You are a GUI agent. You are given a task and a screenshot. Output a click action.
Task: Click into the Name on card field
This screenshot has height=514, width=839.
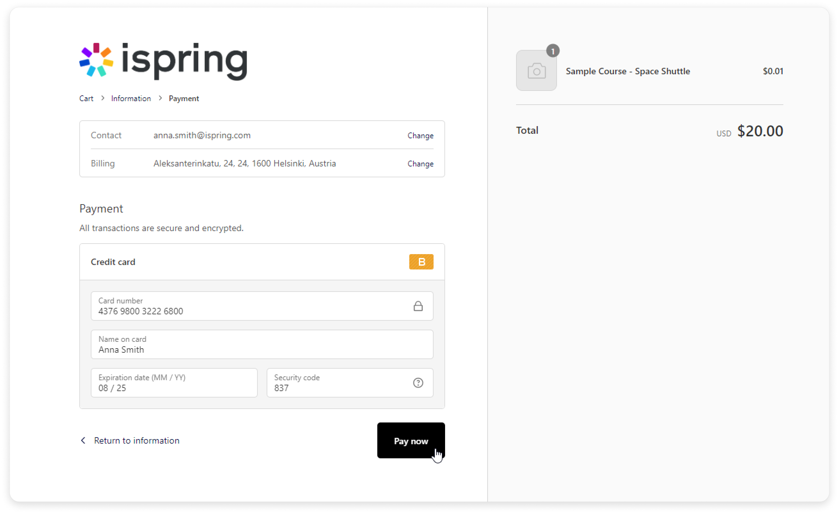[262, 344]
